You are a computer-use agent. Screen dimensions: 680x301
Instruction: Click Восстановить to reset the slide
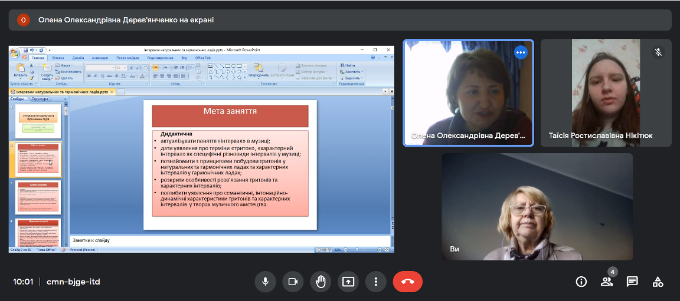tap(68, 72)
